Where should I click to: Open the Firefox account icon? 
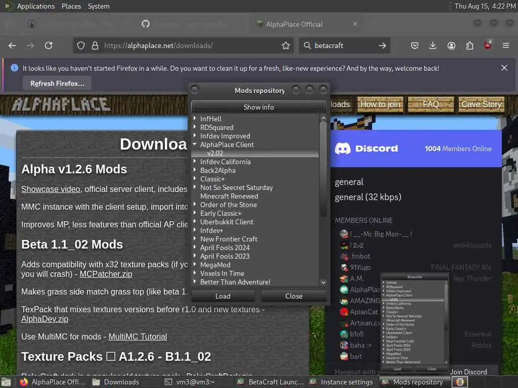(451, 45)
